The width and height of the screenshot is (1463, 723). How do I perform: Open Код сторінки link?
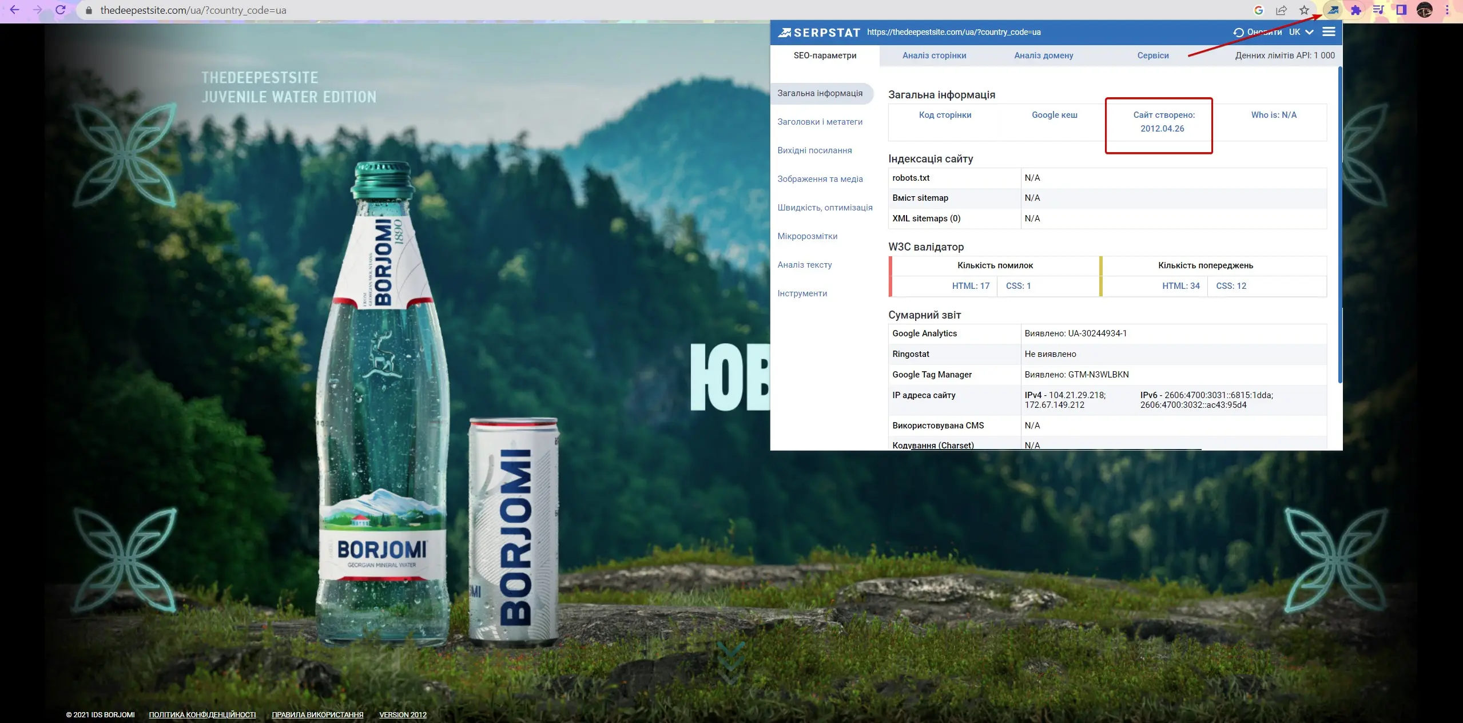(x=945, y=115)
